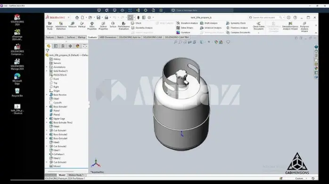Open Geometry Analysis
This screenshot has width=329, height=184.
(x=142, y=28)
